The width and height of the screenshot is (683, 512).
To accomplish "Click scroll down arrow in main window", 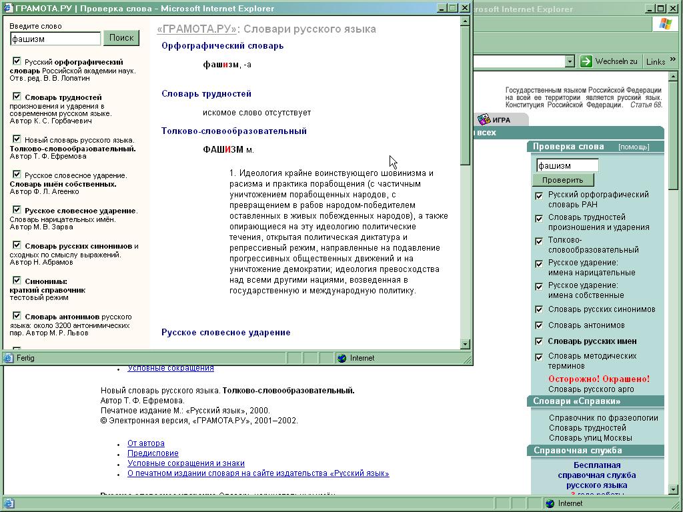I will [674, 489].
